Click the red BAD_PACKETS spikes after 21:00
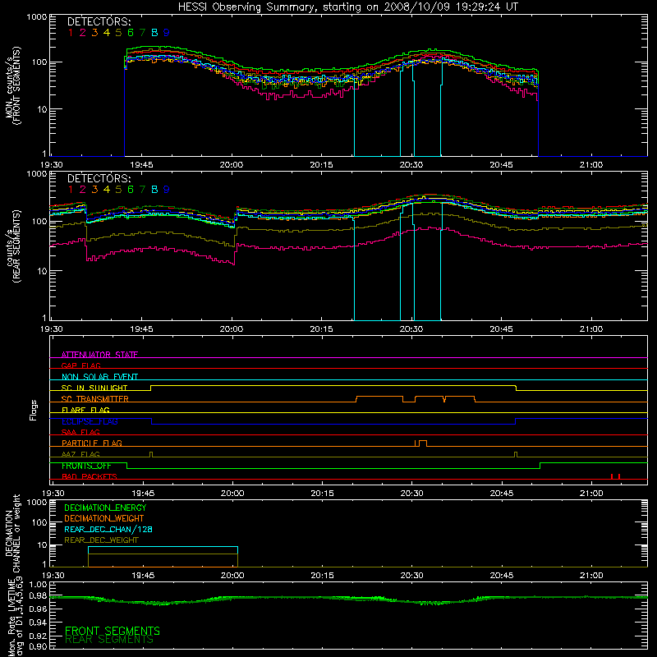This screenshot has height=657, width=657. [615, 476]
